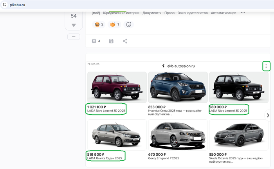The height and width of the screenshot is (169, 274).
Task: Click the 519 900 ₽ price
Action: pos(96,155)
